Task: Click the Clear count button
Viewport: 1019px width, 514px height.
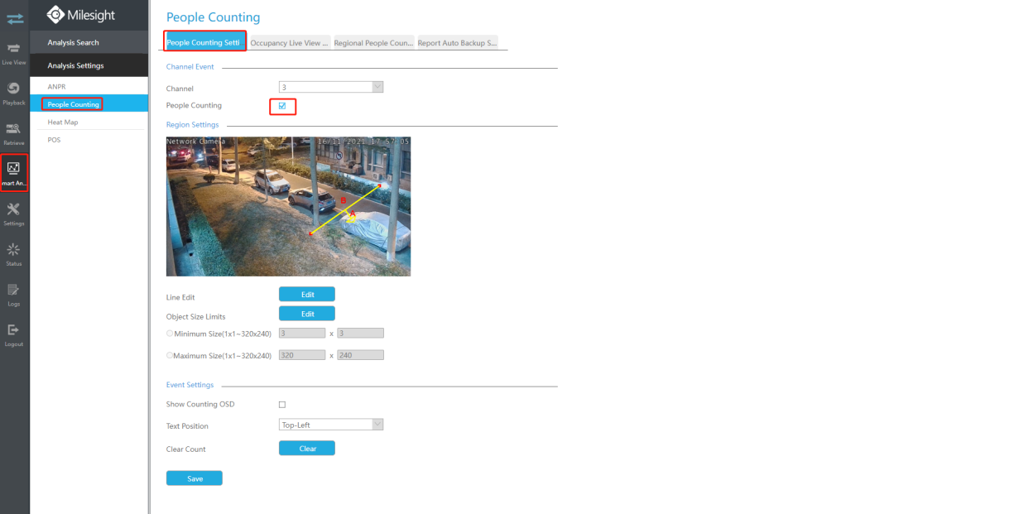Action: (307, 449)
